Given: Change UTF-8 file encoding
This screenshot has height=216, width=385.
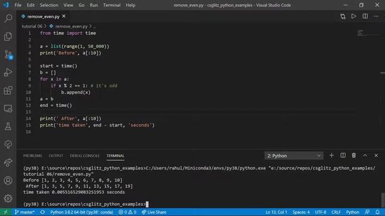Looking at the screenshot, I should (321, 212).
